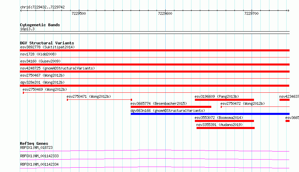Open the dgv863n166 (gnomADStructuralVariants) label
Screen dimensions: 299x172
tap(168, 111)
